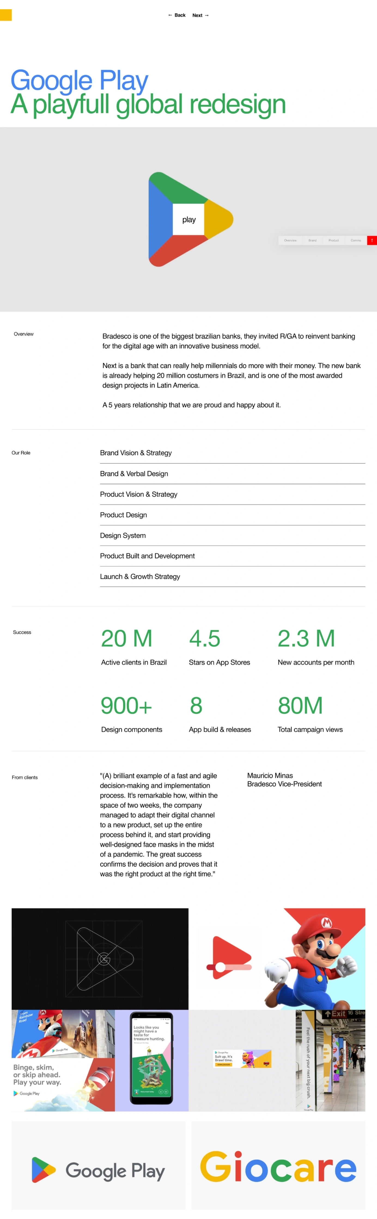
Task: Select the Brand tab in floating nav
Action: pyautogui.click(x=313, y=240)
